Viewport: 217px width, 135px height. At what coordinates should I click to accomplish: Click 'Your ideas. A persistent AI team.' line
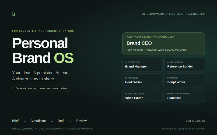[x=41, y=73]
